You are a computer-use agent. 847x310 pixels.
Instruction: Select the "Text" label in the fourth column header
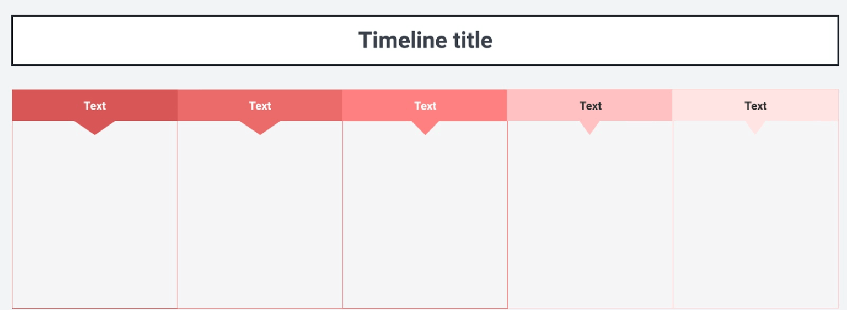tap(590, 106)
